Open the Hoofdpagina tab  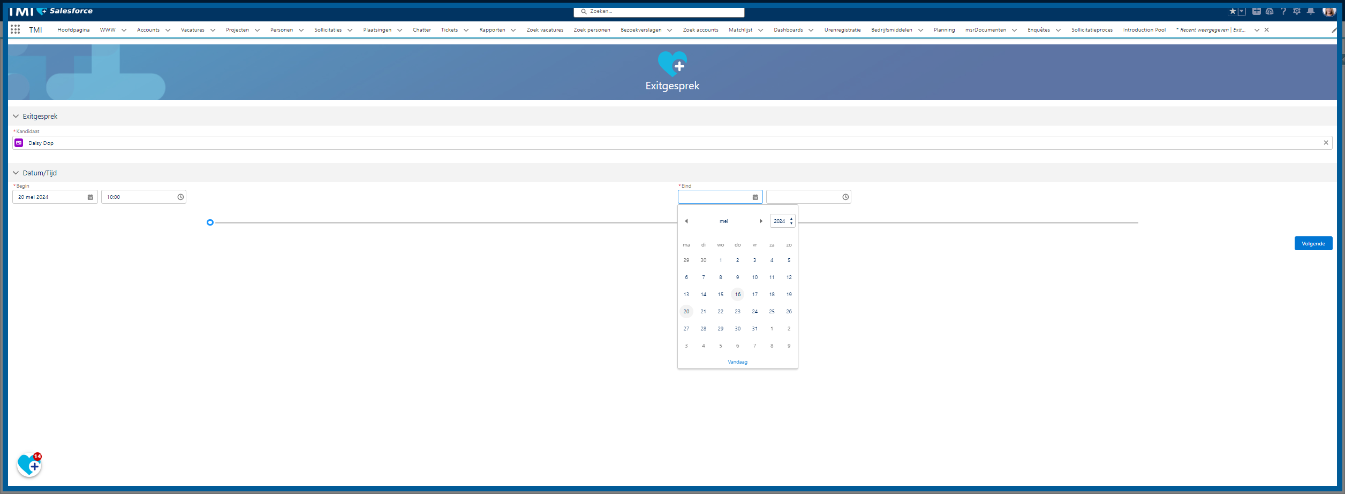coord(74,30)
